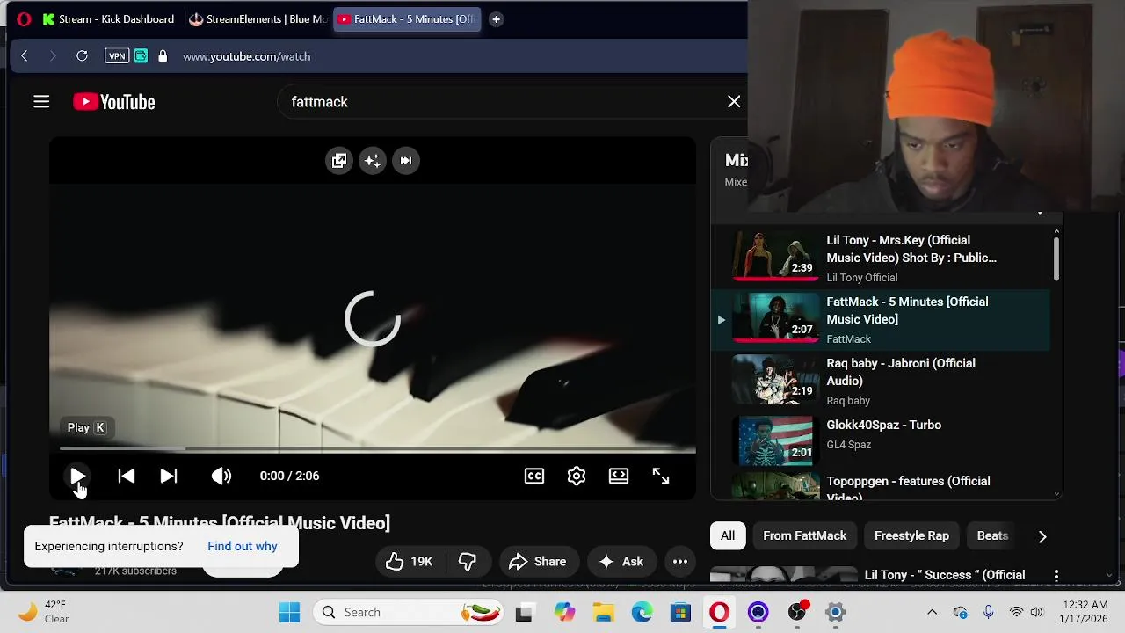Click the 0:00 / 2:06 time display
Viewport: 1125px width, 633px height.
pos(289,476)
